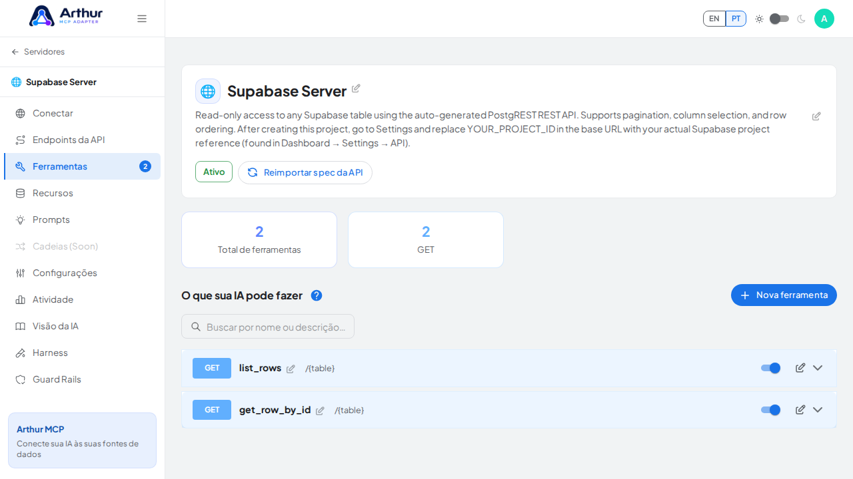Viewport: 853px width, 479px height.
Task: Edit the list_rows tool details
Action: click(800, 368)
